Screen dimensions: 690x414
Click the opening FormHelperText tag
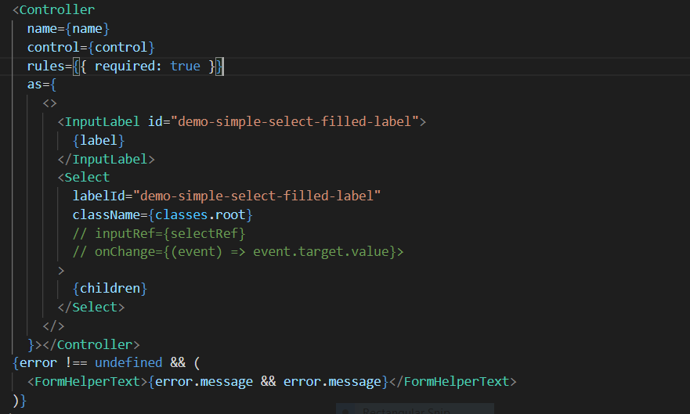point(87,381)
